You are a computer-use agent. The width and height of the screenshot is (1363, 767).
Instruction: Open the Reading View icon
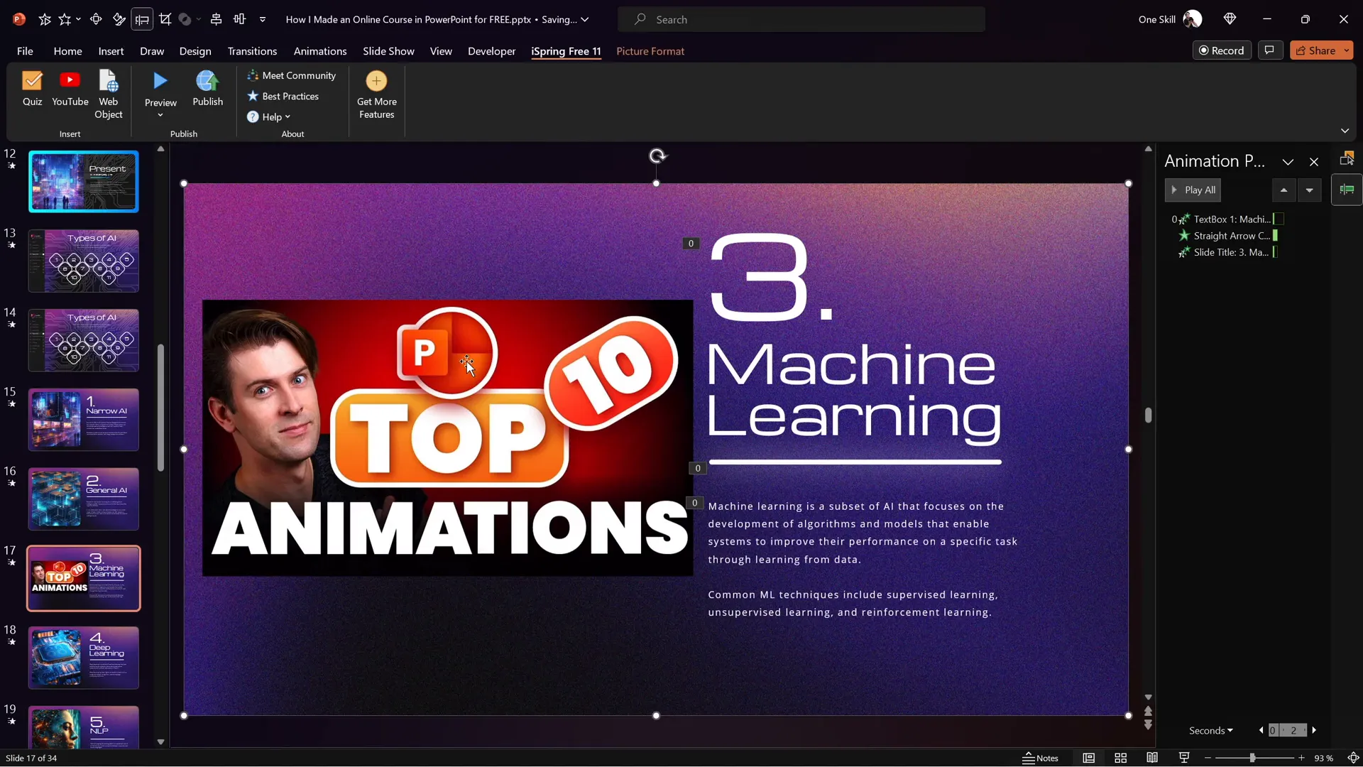coord(1152,758)
